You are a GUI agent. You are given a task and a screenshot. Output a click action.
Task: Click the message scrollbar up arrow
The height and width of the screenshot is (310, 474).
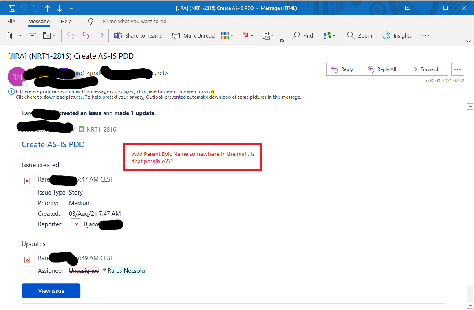click(470, 106)
